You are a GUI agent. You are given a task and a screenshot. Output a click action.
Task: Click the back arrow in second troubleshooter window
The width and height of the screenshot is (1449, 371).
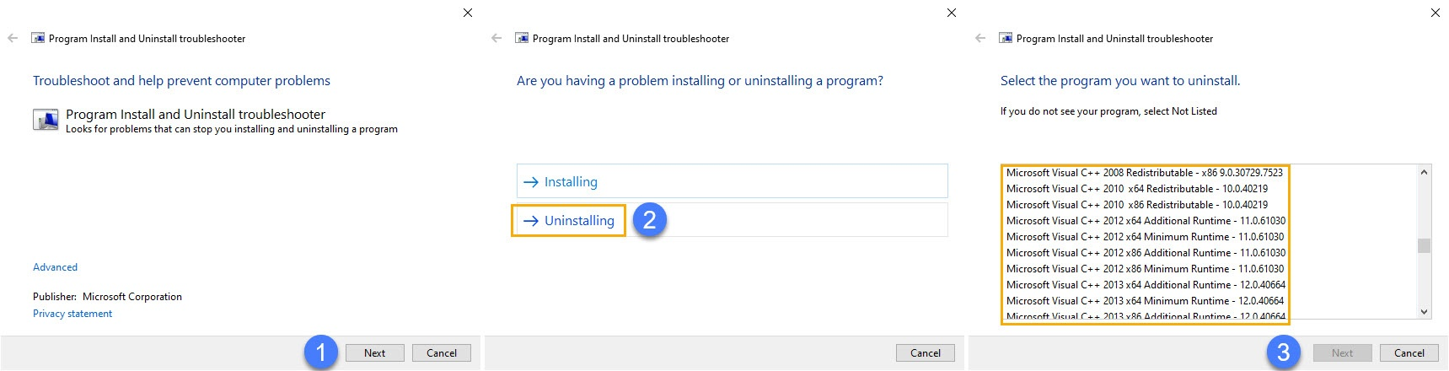tap(496, 38)
